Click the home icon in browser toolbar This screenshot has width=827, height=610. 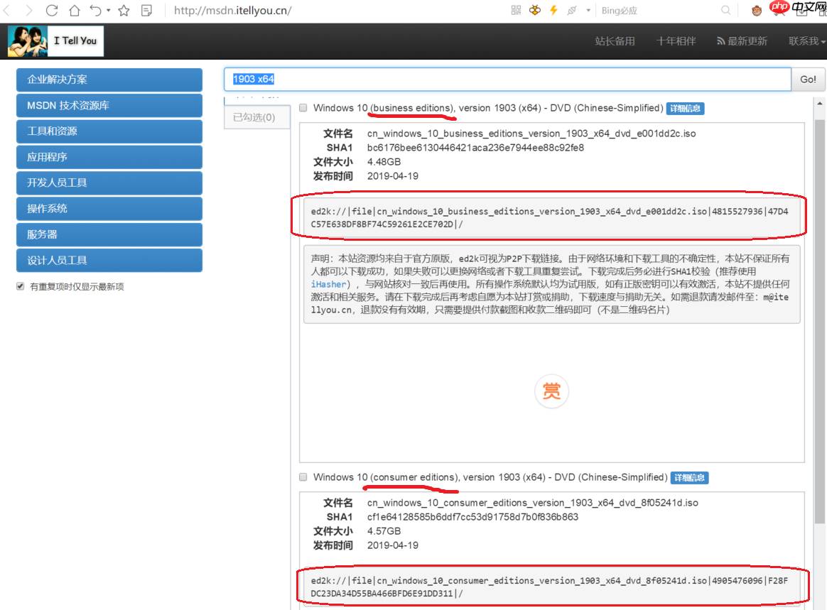click(x=73, y=10)
